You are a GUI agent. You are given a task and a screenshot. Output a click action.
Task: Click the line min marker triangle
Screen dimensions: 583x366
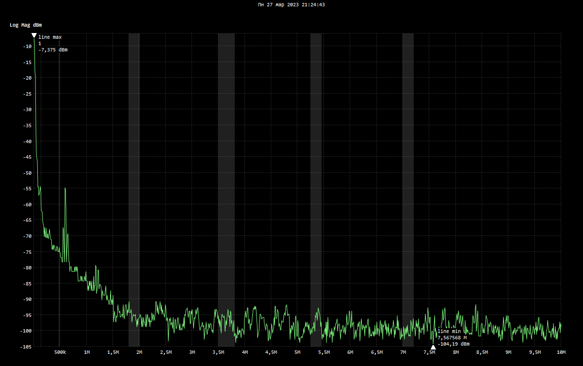coord(433,347)
